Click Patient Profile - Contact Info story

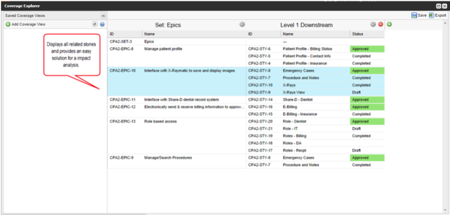coord(307,56)
